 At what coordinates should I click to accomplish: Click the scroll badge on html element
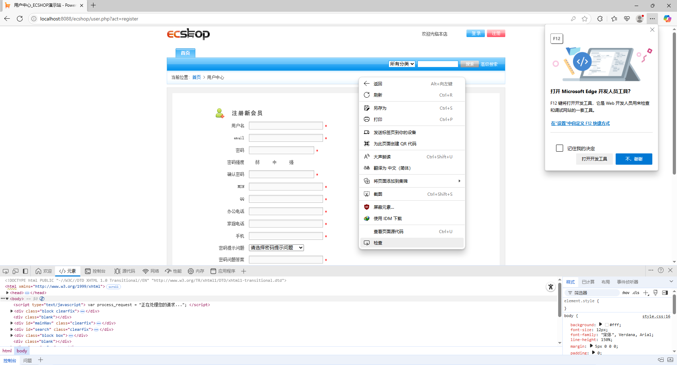click(x=114, y=287)
